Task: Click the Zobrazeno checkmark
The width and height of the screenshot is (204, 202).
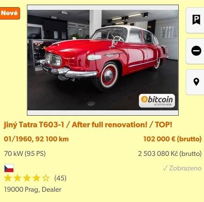Action: (165, 168)
